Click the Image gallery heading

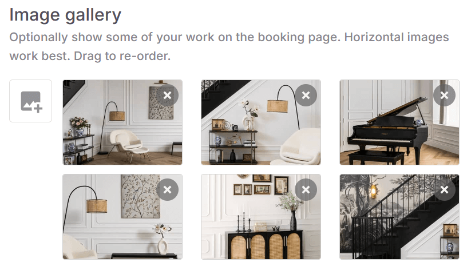65,15
